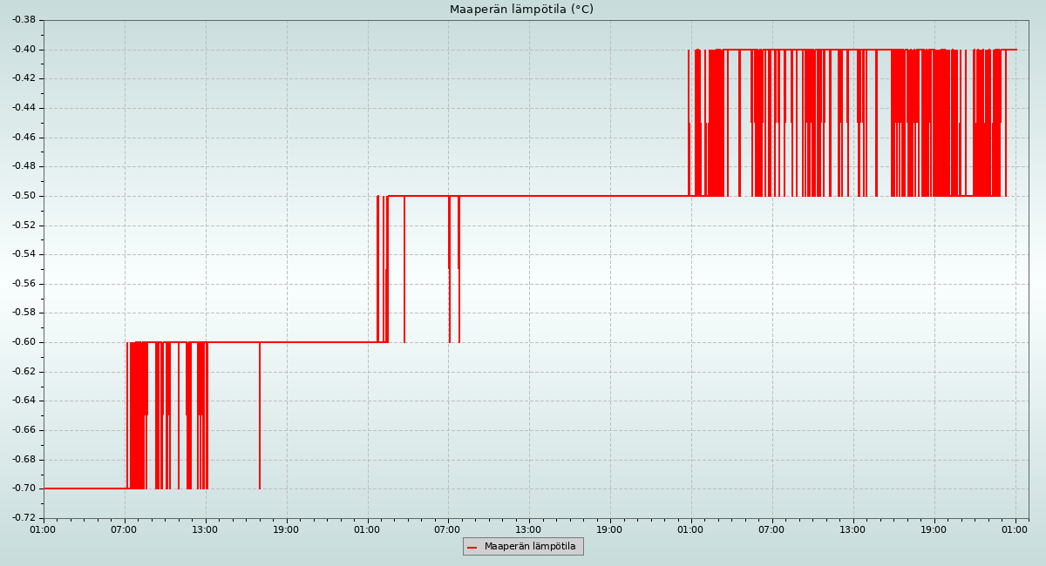Select the -0.38 y-axis label
Screen dimensions: 1046x566
pyautogui.click(x=24, y=20)
